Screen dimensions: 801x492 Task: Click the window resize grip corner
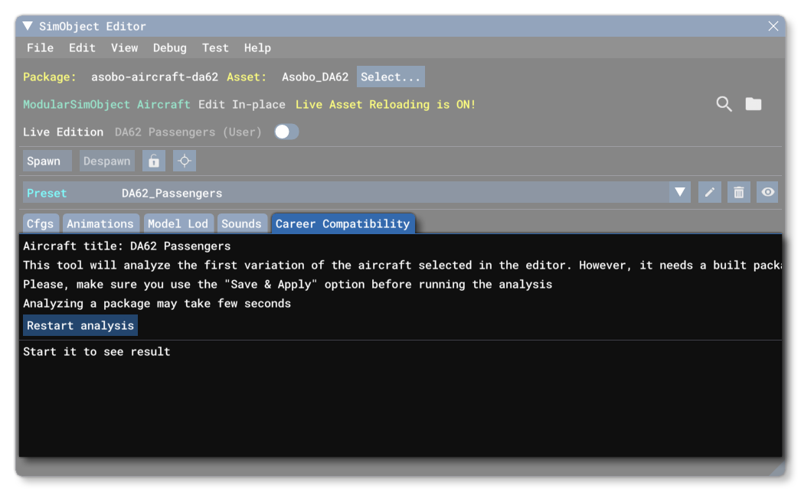click(x=776, y=467)
